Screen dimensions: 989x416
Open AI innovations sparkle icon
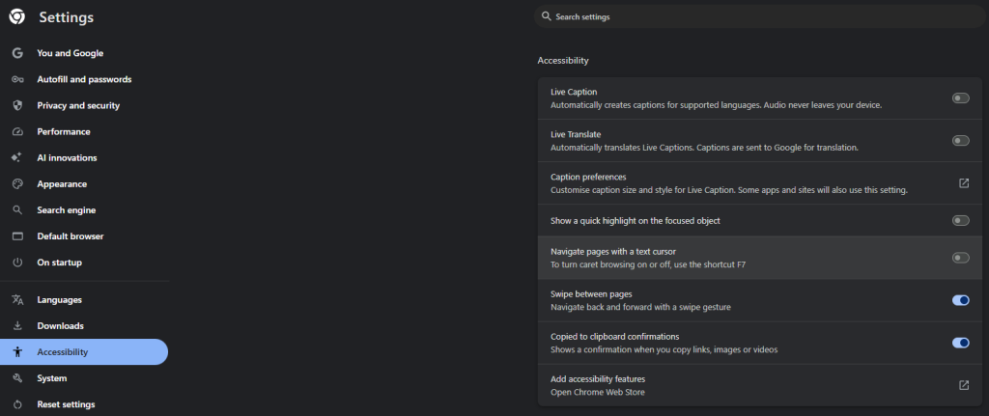(17, 157)
